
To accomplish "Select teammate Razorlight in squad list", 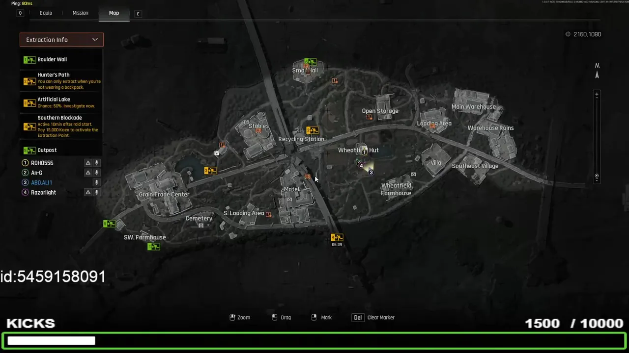I will tap(43, 192).
